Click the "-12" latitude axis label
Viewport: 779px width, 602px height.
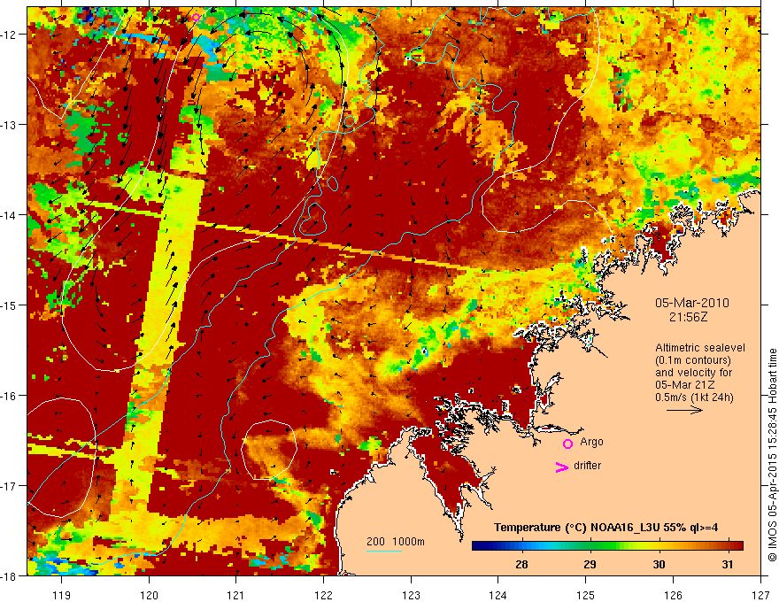[9, 35]
